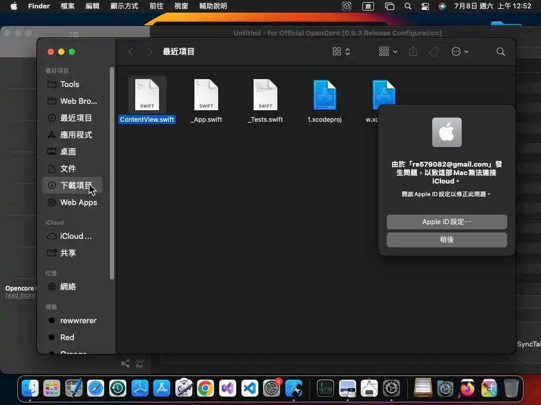
Task: Open System Settings with badge in Dock
Action: click(272, 388)
